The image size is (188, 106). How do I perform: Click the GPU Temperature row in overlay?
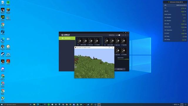click(x=175, y=30)
